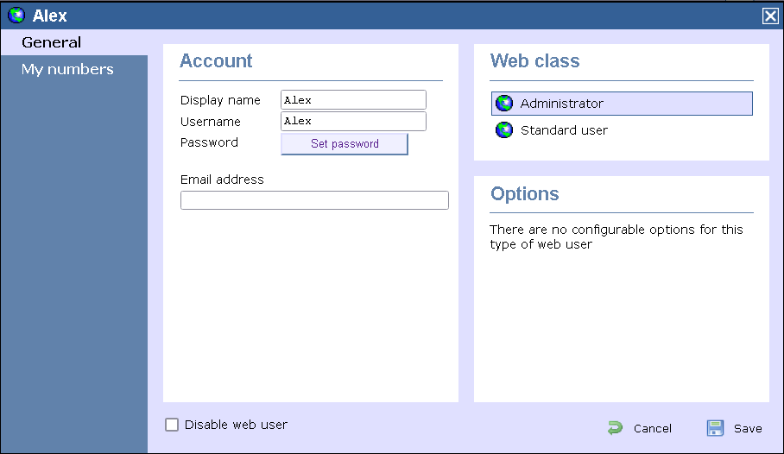Click the globe icon in the title bar
This screenshot has width=784, height=454.
tap(16, 16)
